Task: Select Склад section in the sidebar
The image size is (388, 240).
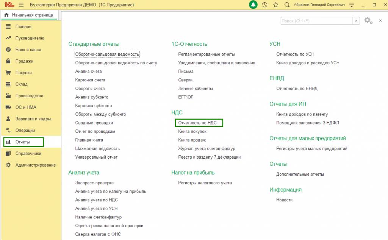Action: 22,84
